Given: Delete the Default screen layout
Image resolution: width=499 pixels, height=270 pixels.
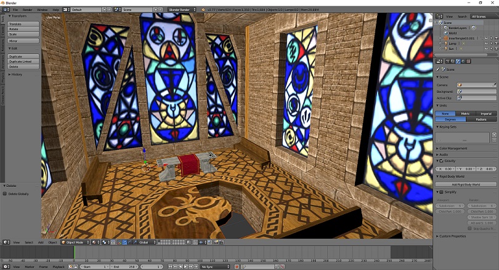Looking at the screenshot, I should [109, 10].
